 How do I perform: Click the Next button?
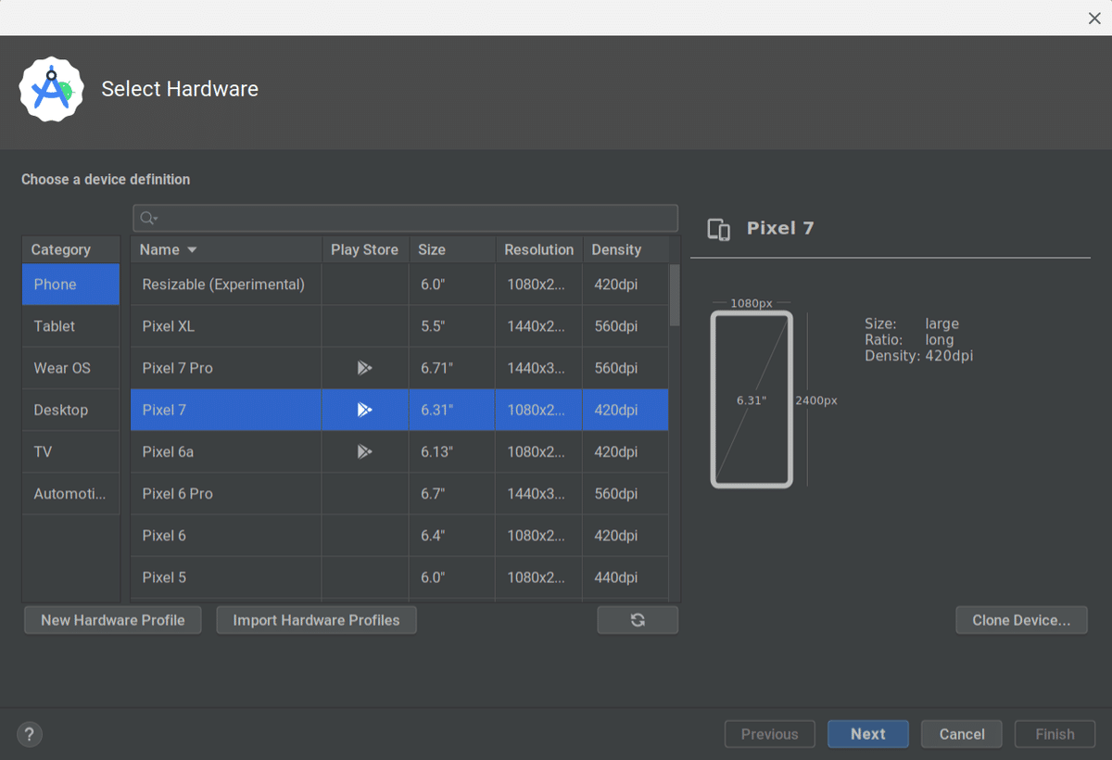pos(868,734)
